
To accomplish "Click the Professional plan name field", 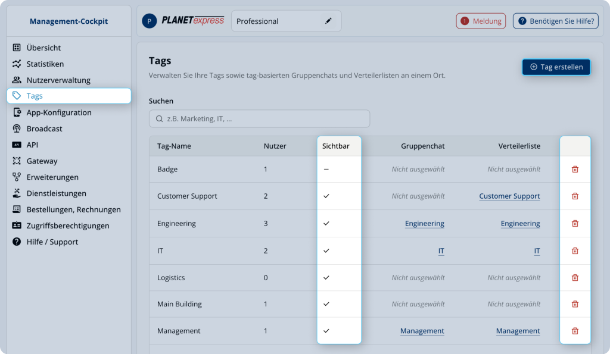I will point(287,21).
